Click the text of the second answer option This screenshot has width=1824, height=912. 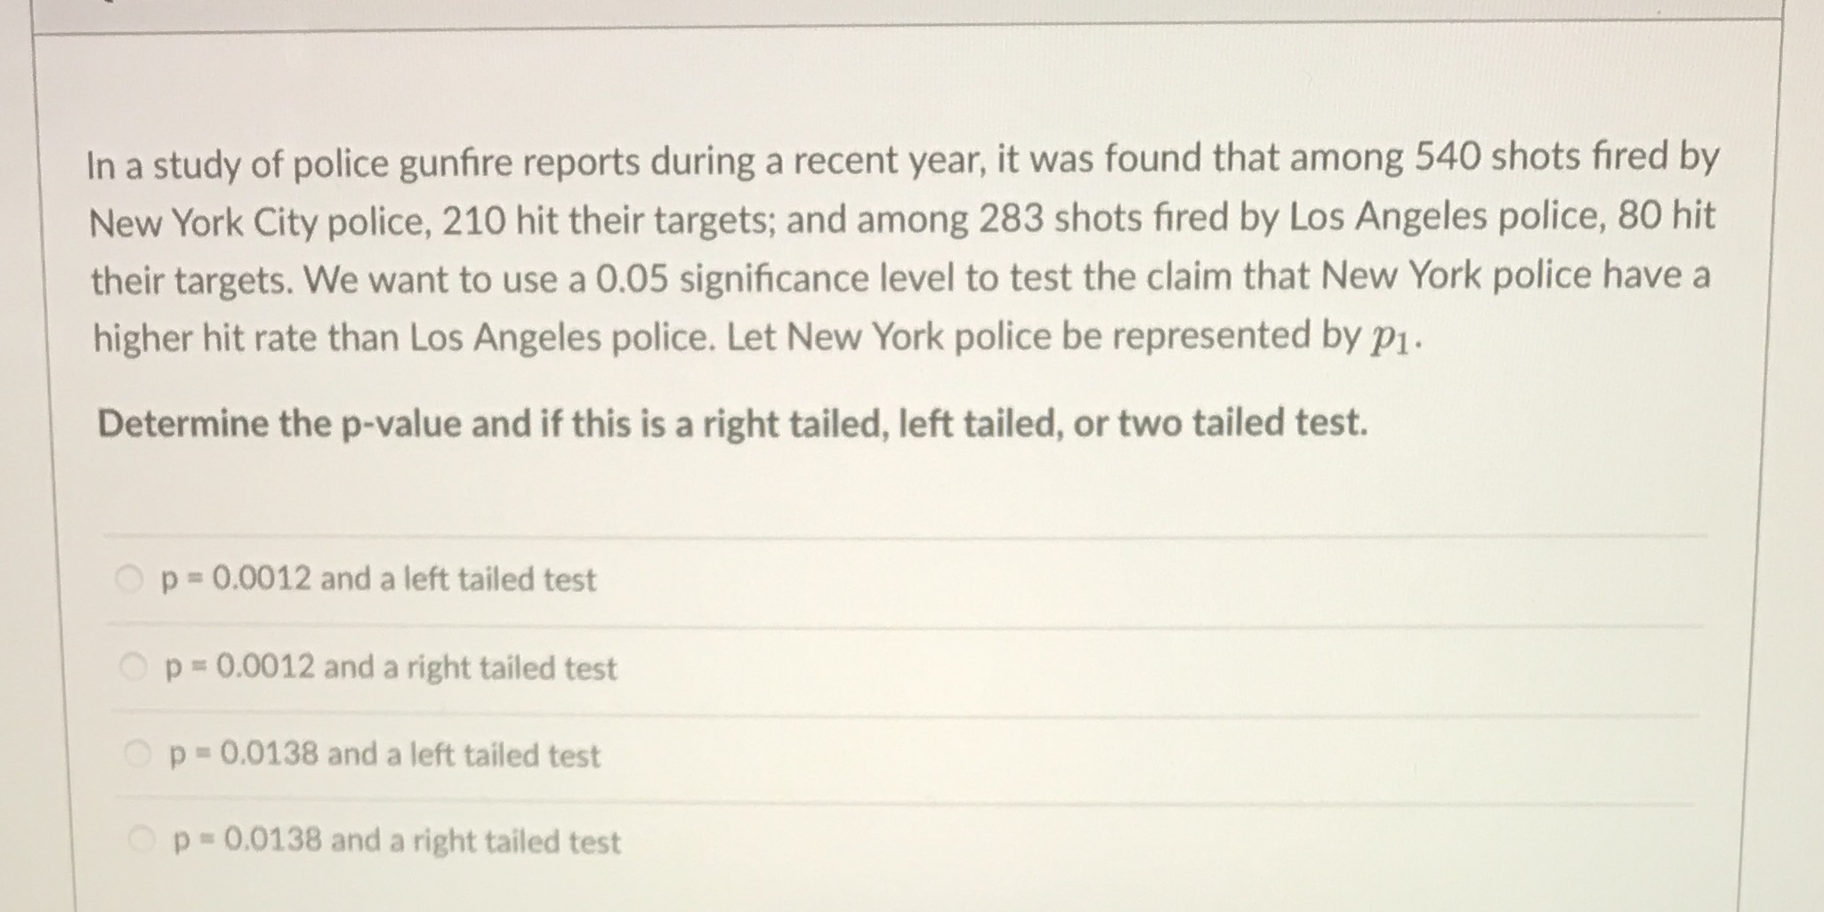[391, 667]
